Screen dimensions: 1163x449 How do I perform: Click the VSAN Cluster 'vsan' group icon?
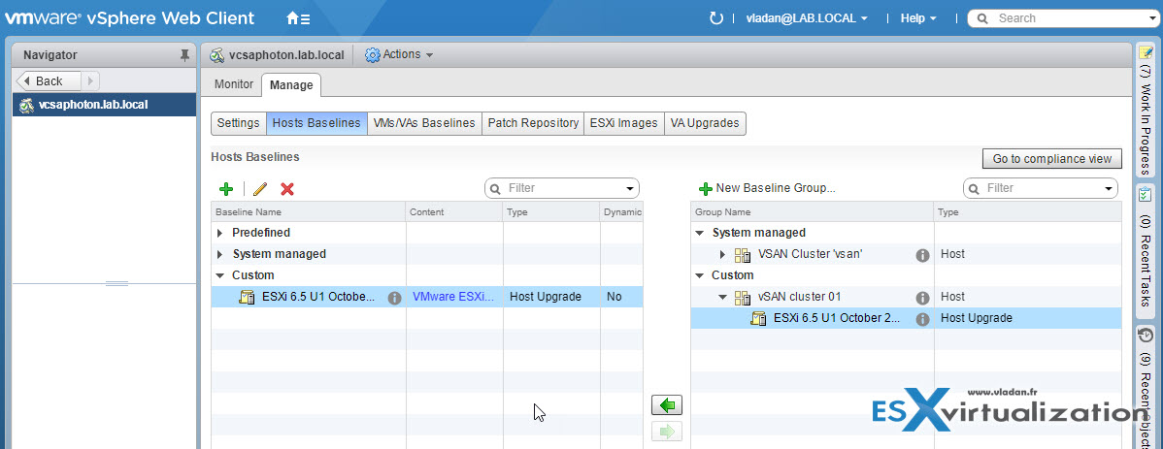743,255
